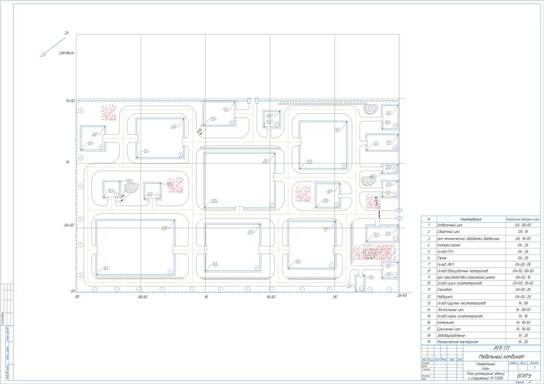Click coordinates cell '0А+50, 0Б+50' in row 8
The width and height of the screenshot is (544, 384).
point(523,271)
